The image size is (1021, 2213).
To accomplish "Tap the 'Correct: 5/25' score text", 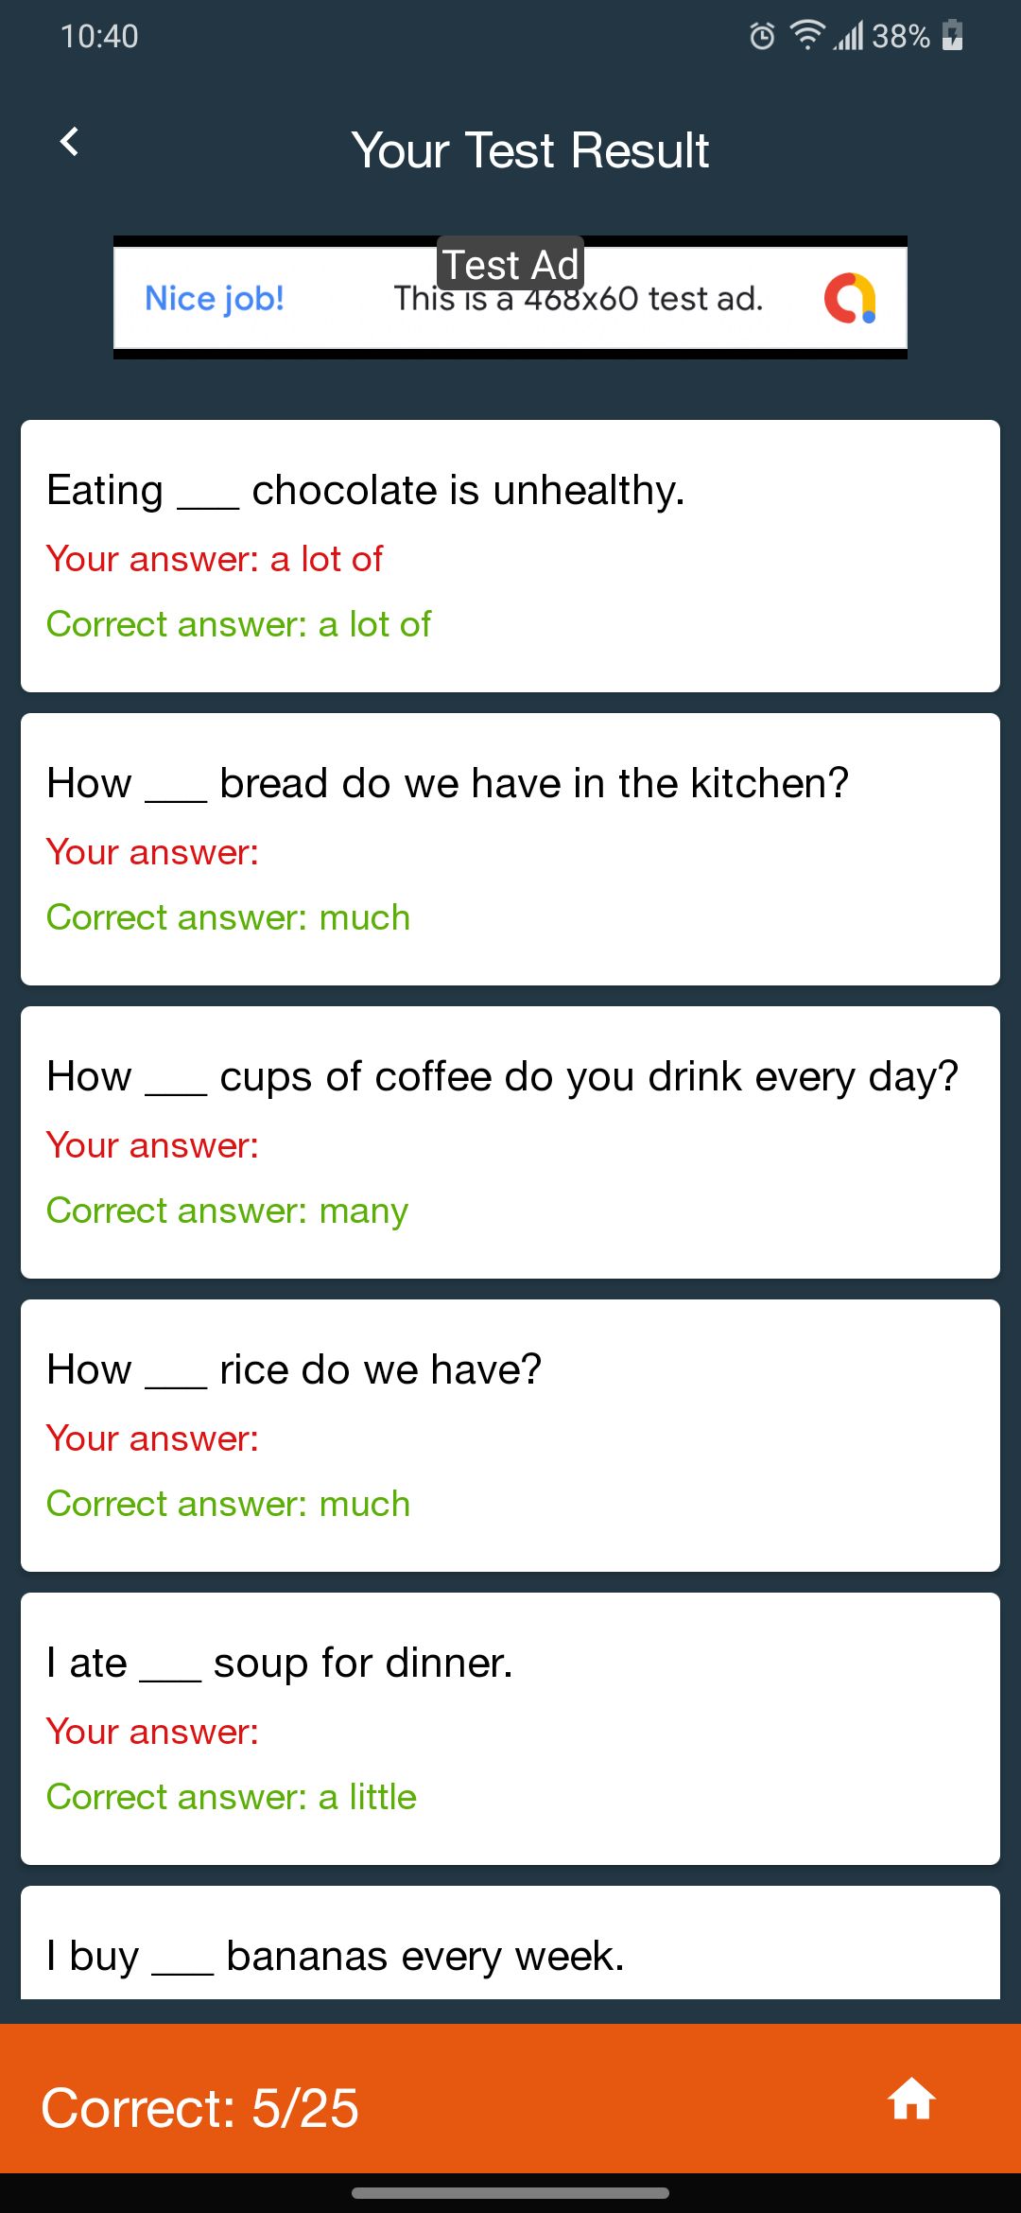I will click(x=200, y=2108).
